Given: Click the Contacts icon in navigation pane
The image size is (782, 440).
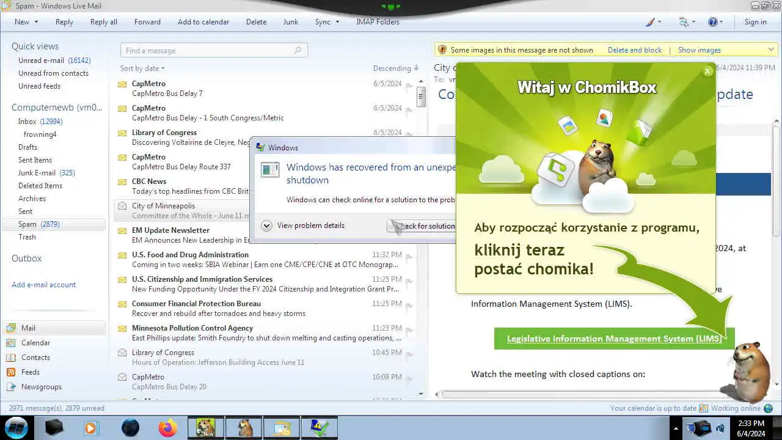Looking at the screenshot, I should tap(11, 358).
